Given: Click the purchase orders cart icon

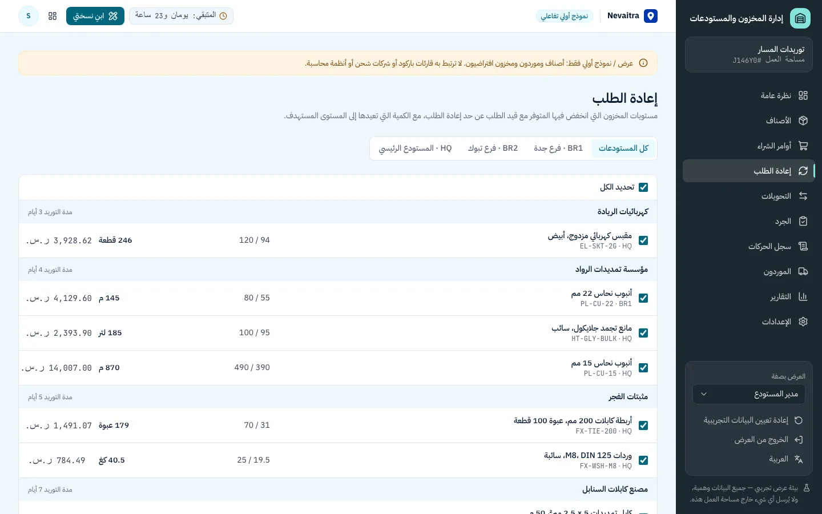Looking at the screenshot, I should (803, 146).
